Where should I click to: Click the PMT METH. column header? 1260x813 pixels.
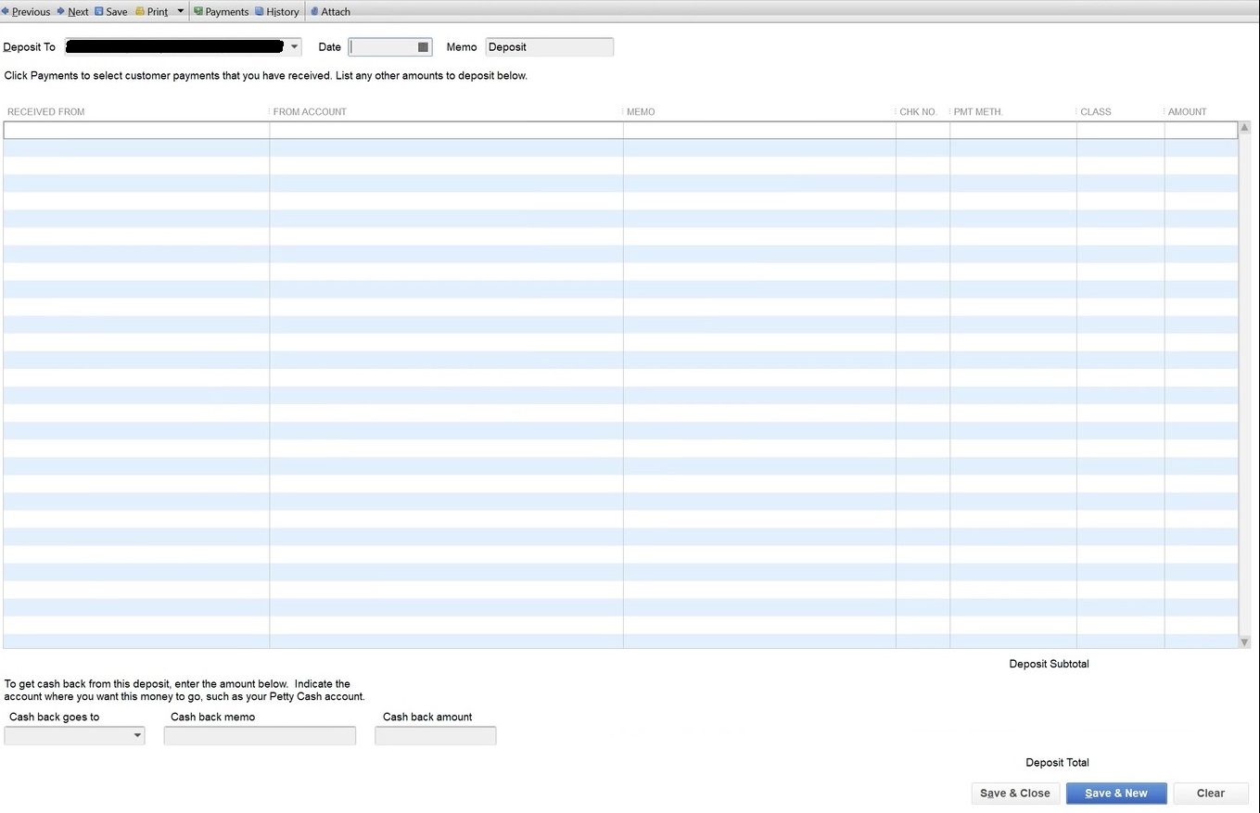click(x=978, y=112)
